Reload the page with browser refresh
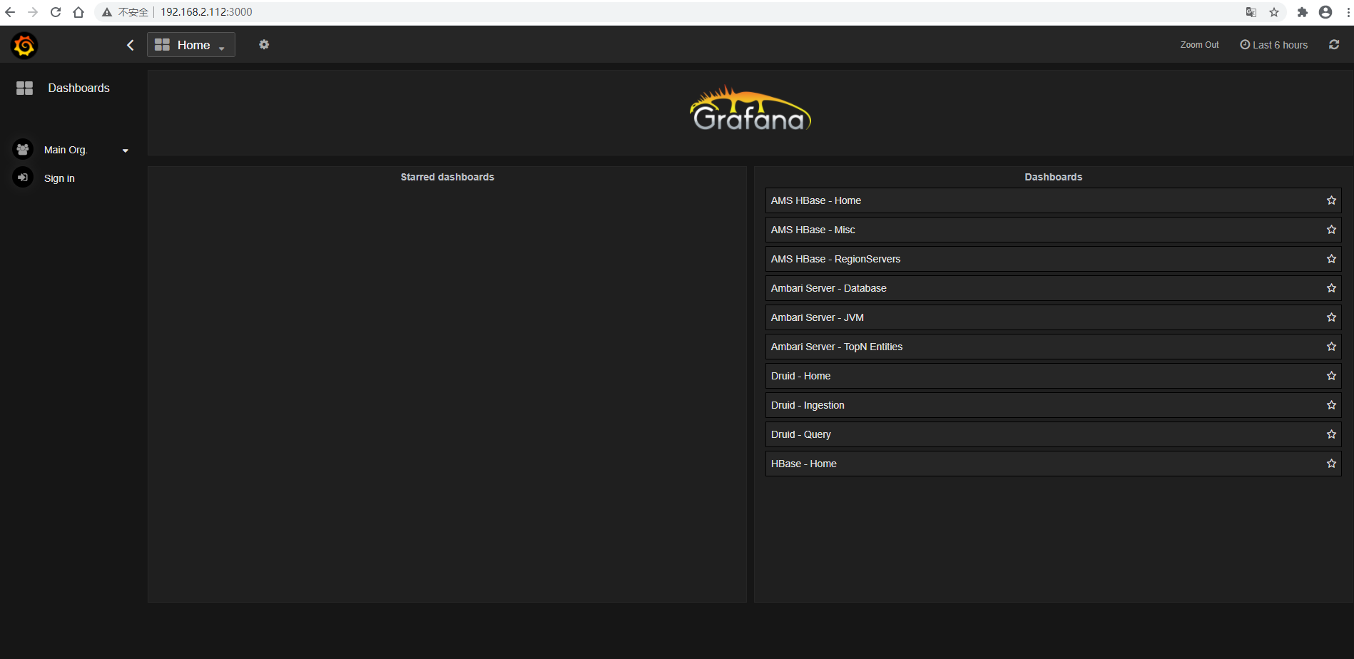 coord(56,12)
